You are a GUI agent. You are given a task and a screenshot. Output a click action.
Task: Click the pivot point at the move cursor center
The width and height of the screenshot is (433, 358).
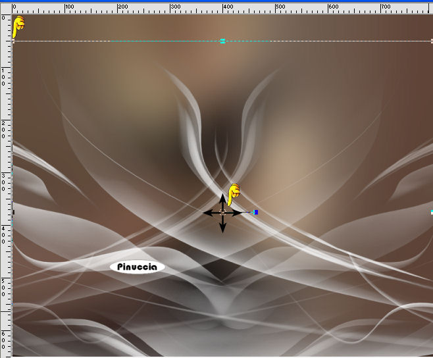coord(223,213)
